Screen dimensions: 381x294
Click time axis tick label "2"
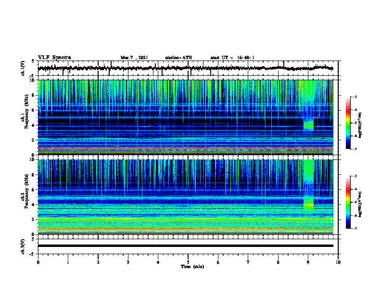pyautogui.click(x=98, y=262)
